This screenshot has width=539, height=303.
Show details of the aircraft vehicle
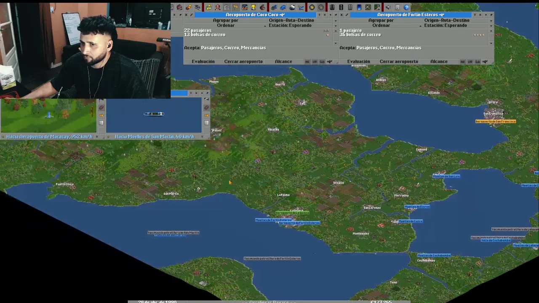(101, 123)
